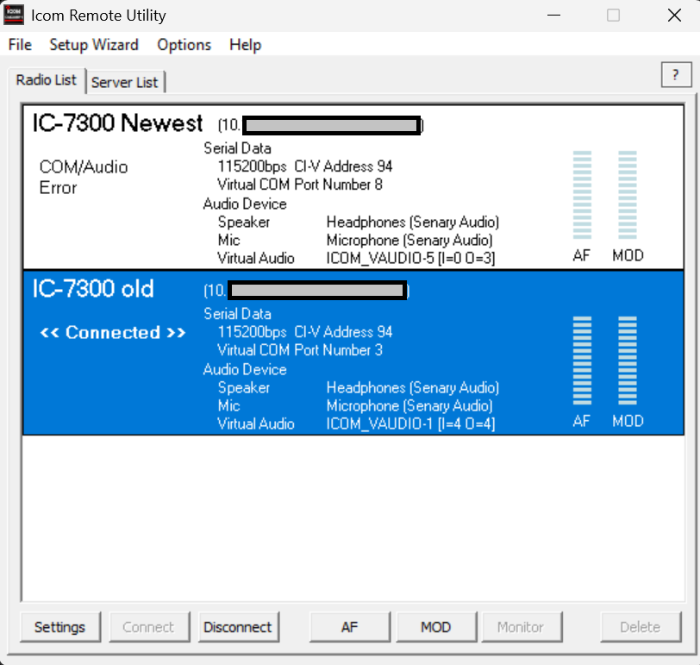Open the Setup Wizard menu
Viewport: 700px width, 665px height.
94,45
